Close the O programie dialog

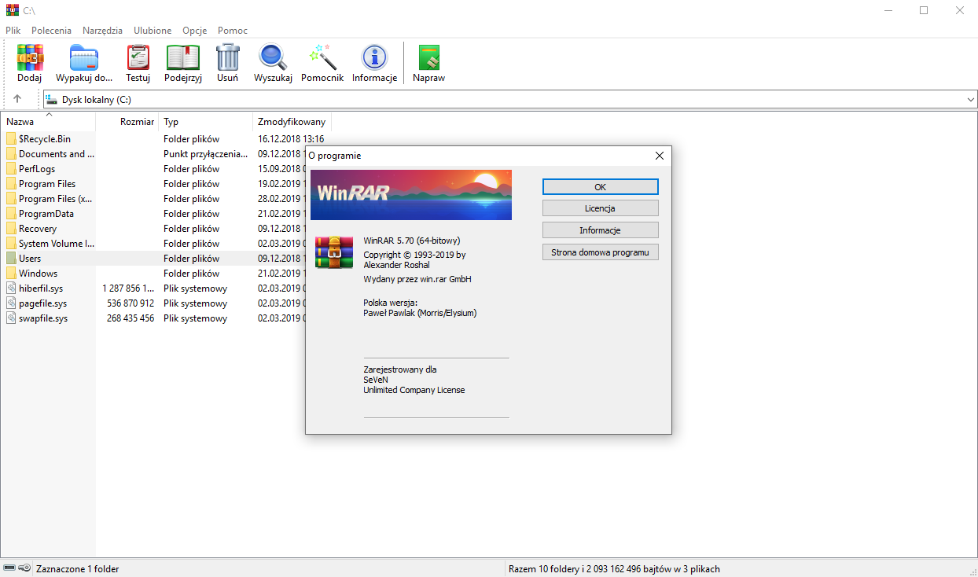pos(660,156)
